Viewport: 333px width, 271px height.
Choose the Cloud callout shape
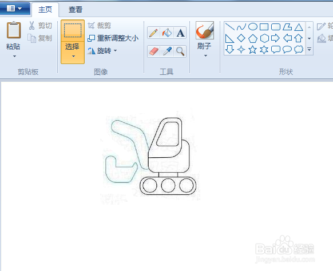pos(299,49)
